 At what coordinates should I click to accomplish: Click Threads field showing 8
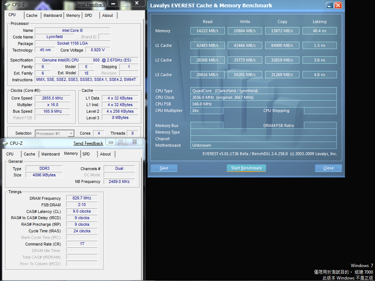[x=133, y=133]
